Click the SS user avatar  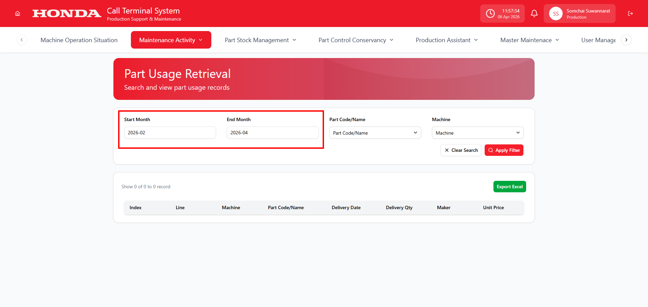[x=556, y=14]
